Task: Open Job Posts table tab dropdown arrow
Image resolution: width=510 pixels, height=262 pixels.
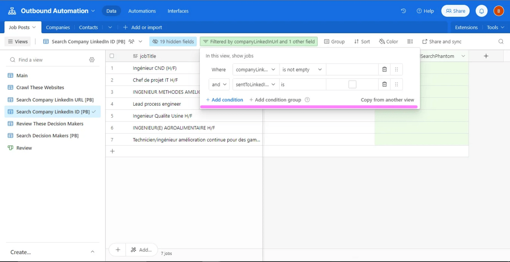Action: tap(34, 27)
